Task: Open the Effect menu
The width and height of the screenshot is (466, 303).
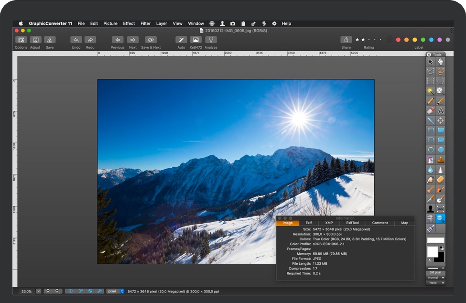Action: 129,23
